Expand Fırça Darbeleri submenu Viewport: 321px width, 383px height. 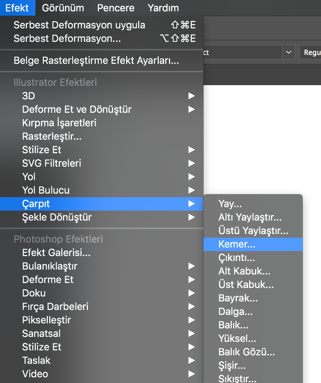[102, 306]
